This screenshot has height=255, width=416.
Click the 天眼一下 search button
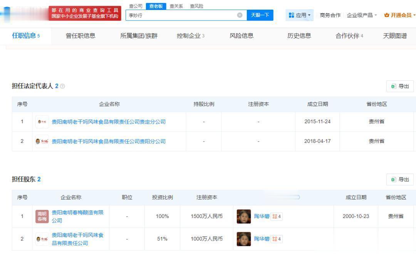pos(260,15)
